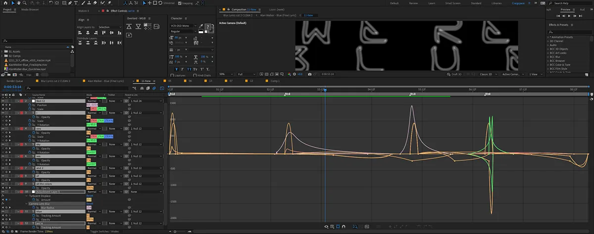Viewport: 594px width, 234px height.
Task: Hide the 'all the colors' layer eye
Action: (x=3, y=184)
